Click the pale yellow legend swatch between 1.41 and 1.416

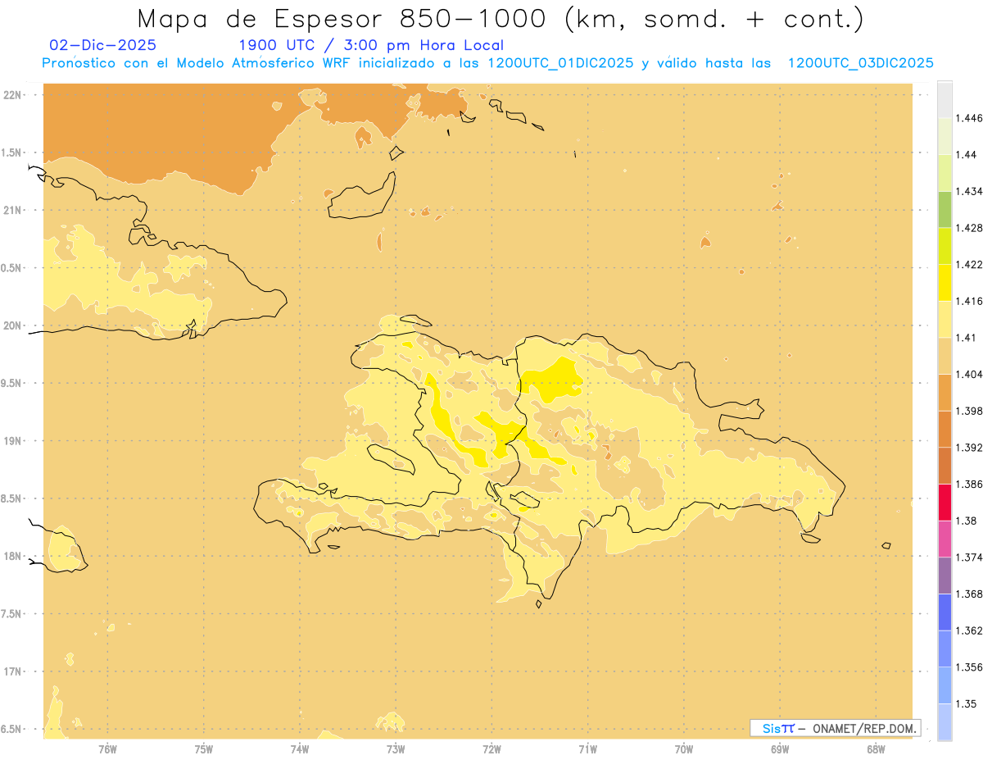[944, 320]
